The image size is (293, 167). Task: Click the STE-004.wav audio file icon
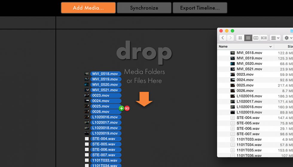(233, 118)
